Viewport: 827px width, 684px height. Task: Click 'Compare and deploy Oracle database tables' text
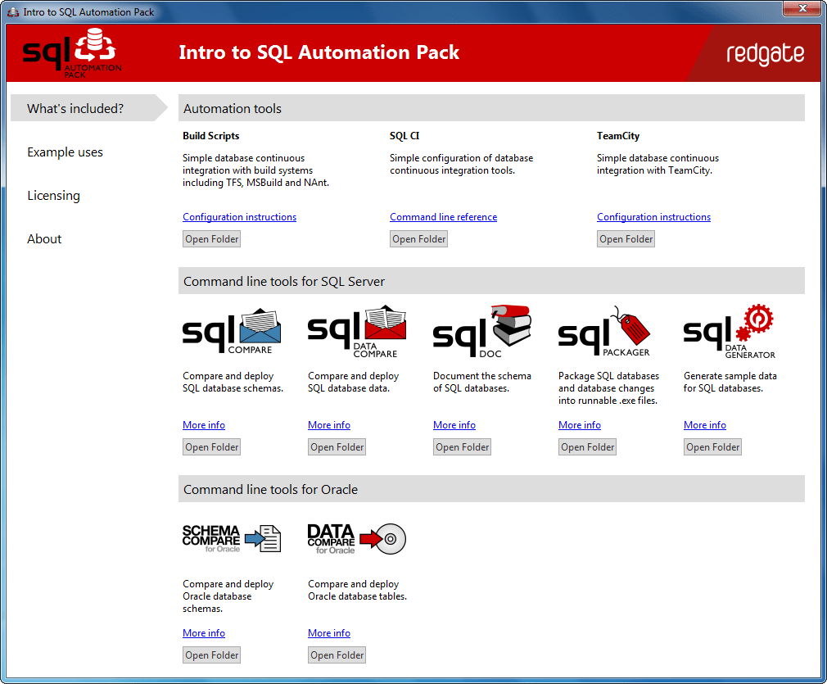[358, 590]
